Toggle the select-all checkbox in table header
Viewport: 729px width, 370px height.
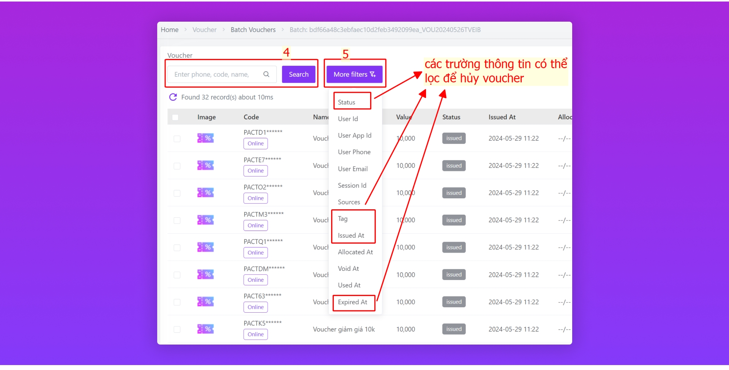(175, 117)
